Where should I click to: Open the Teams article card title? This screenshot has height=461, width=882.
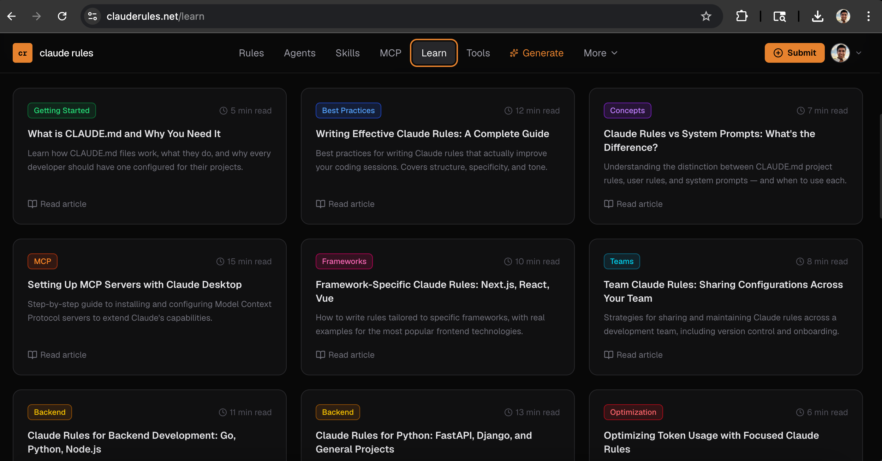(x=723, y=291)
